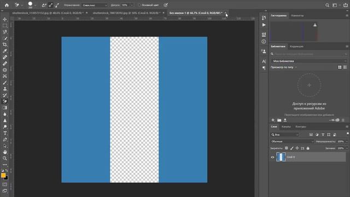Open the tolerance Допуск slider dropdown
350x197 pixels.
(x=132, y=5)
